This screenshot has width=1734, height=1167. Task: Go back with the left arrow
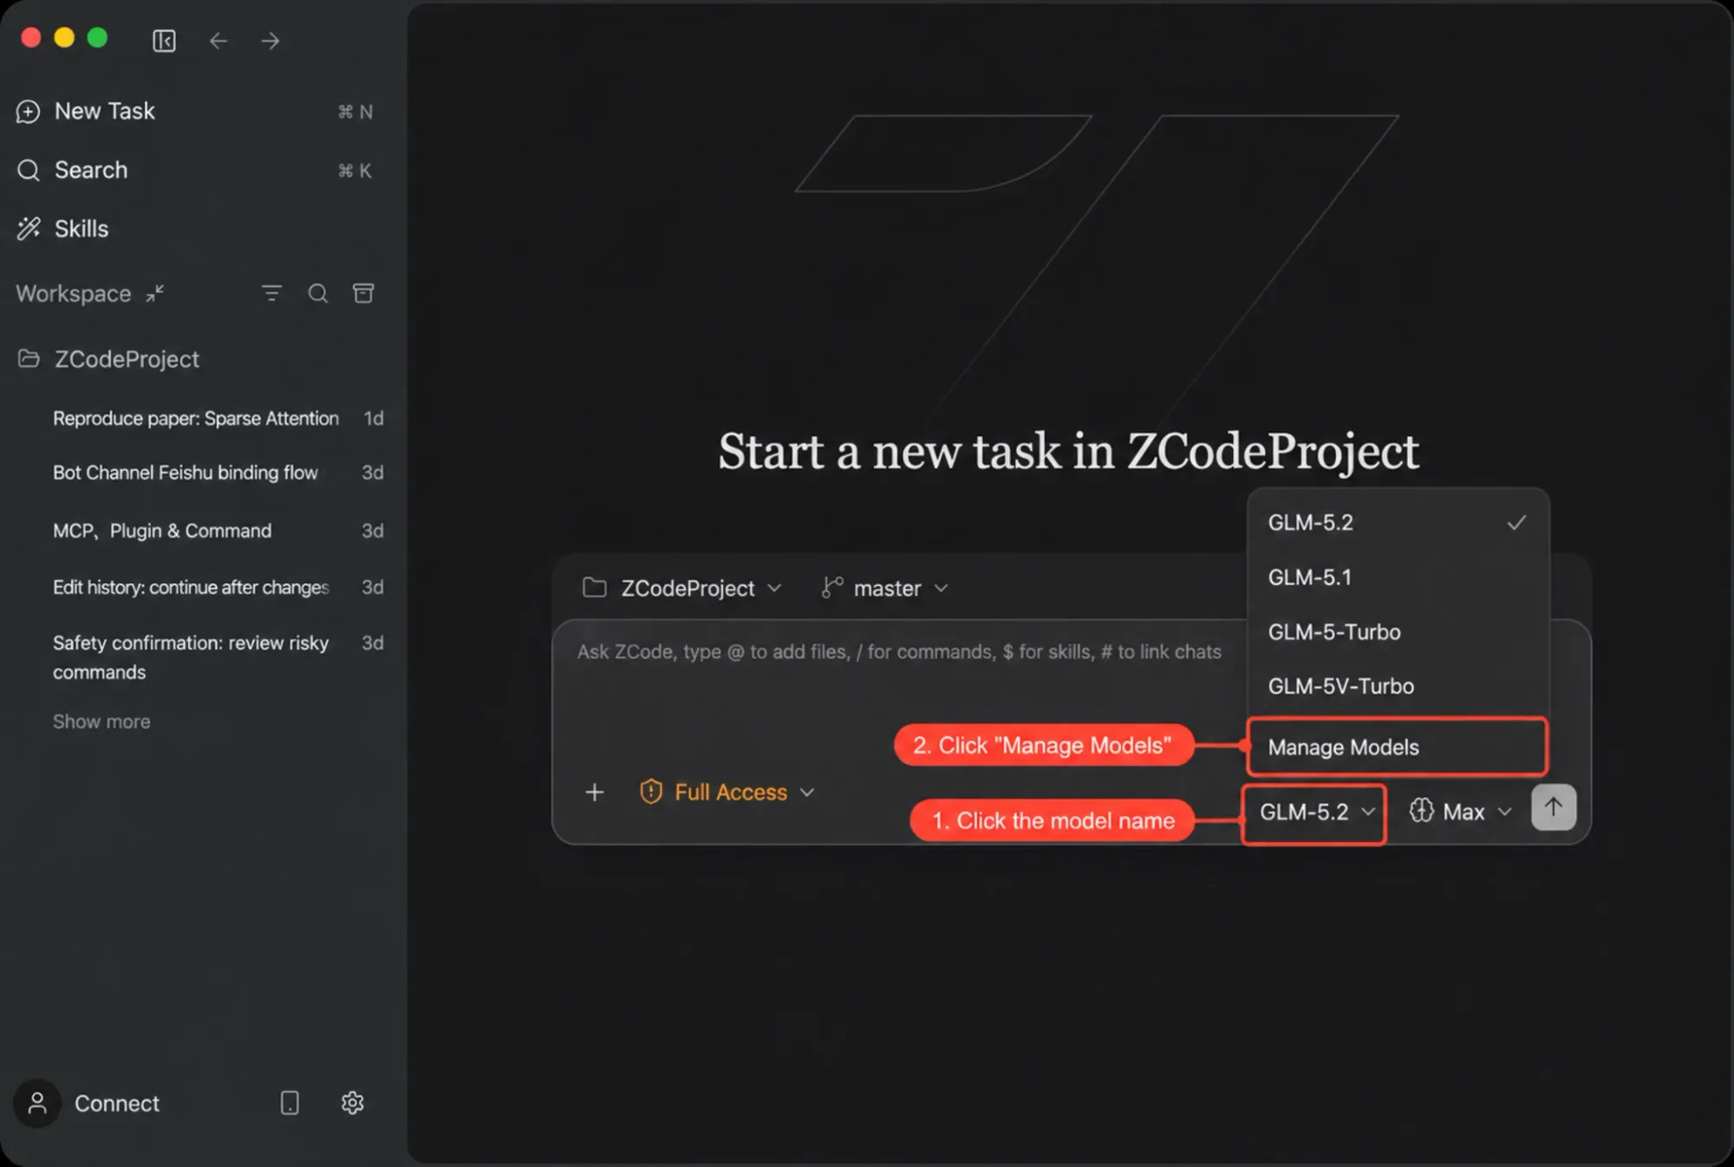[x=218, y=41]
